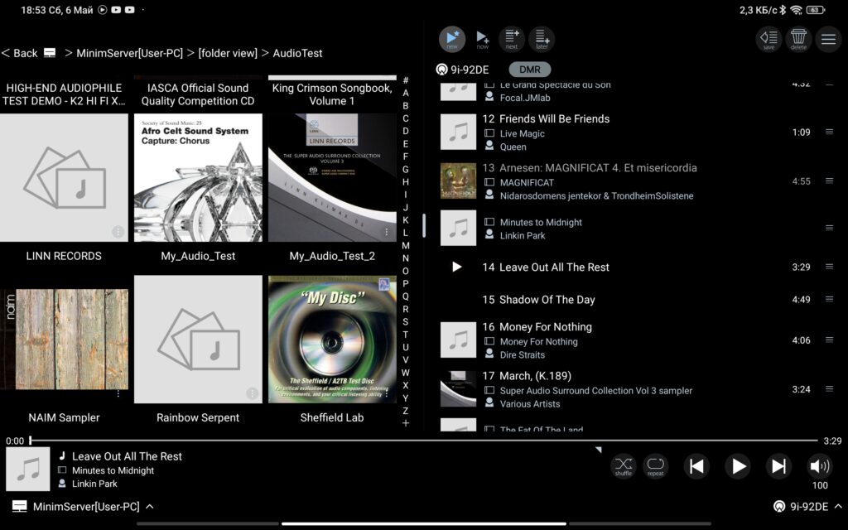Screen dimensions: 848x530
Task: Expand the 9i-92DE renderer selector at bottom
Action: [x=808, y=507]
